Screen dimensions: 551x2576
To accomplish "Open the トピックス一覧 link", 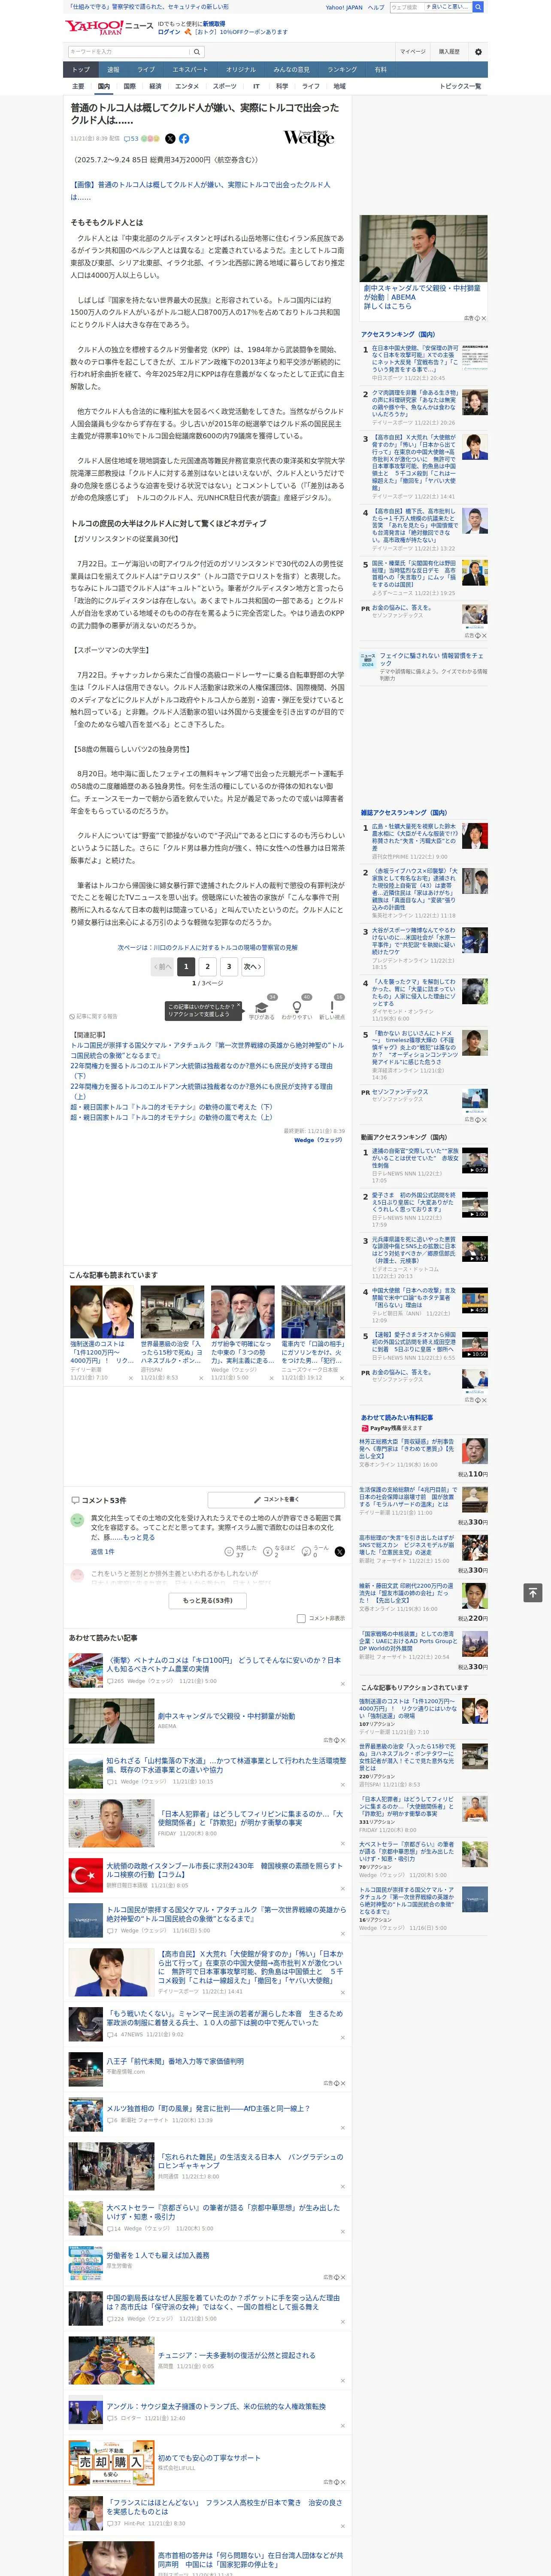I will (x=460, y=86).
